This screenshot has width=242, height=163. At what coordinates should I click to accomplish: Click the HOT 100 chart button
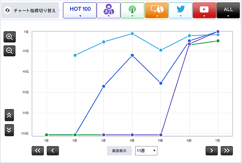click(80, 9)
